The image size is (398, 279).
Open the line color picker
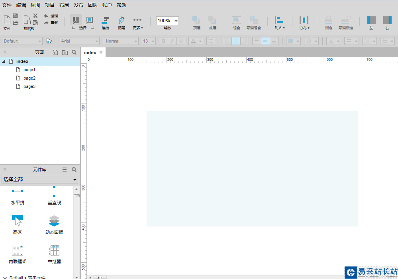333,41
